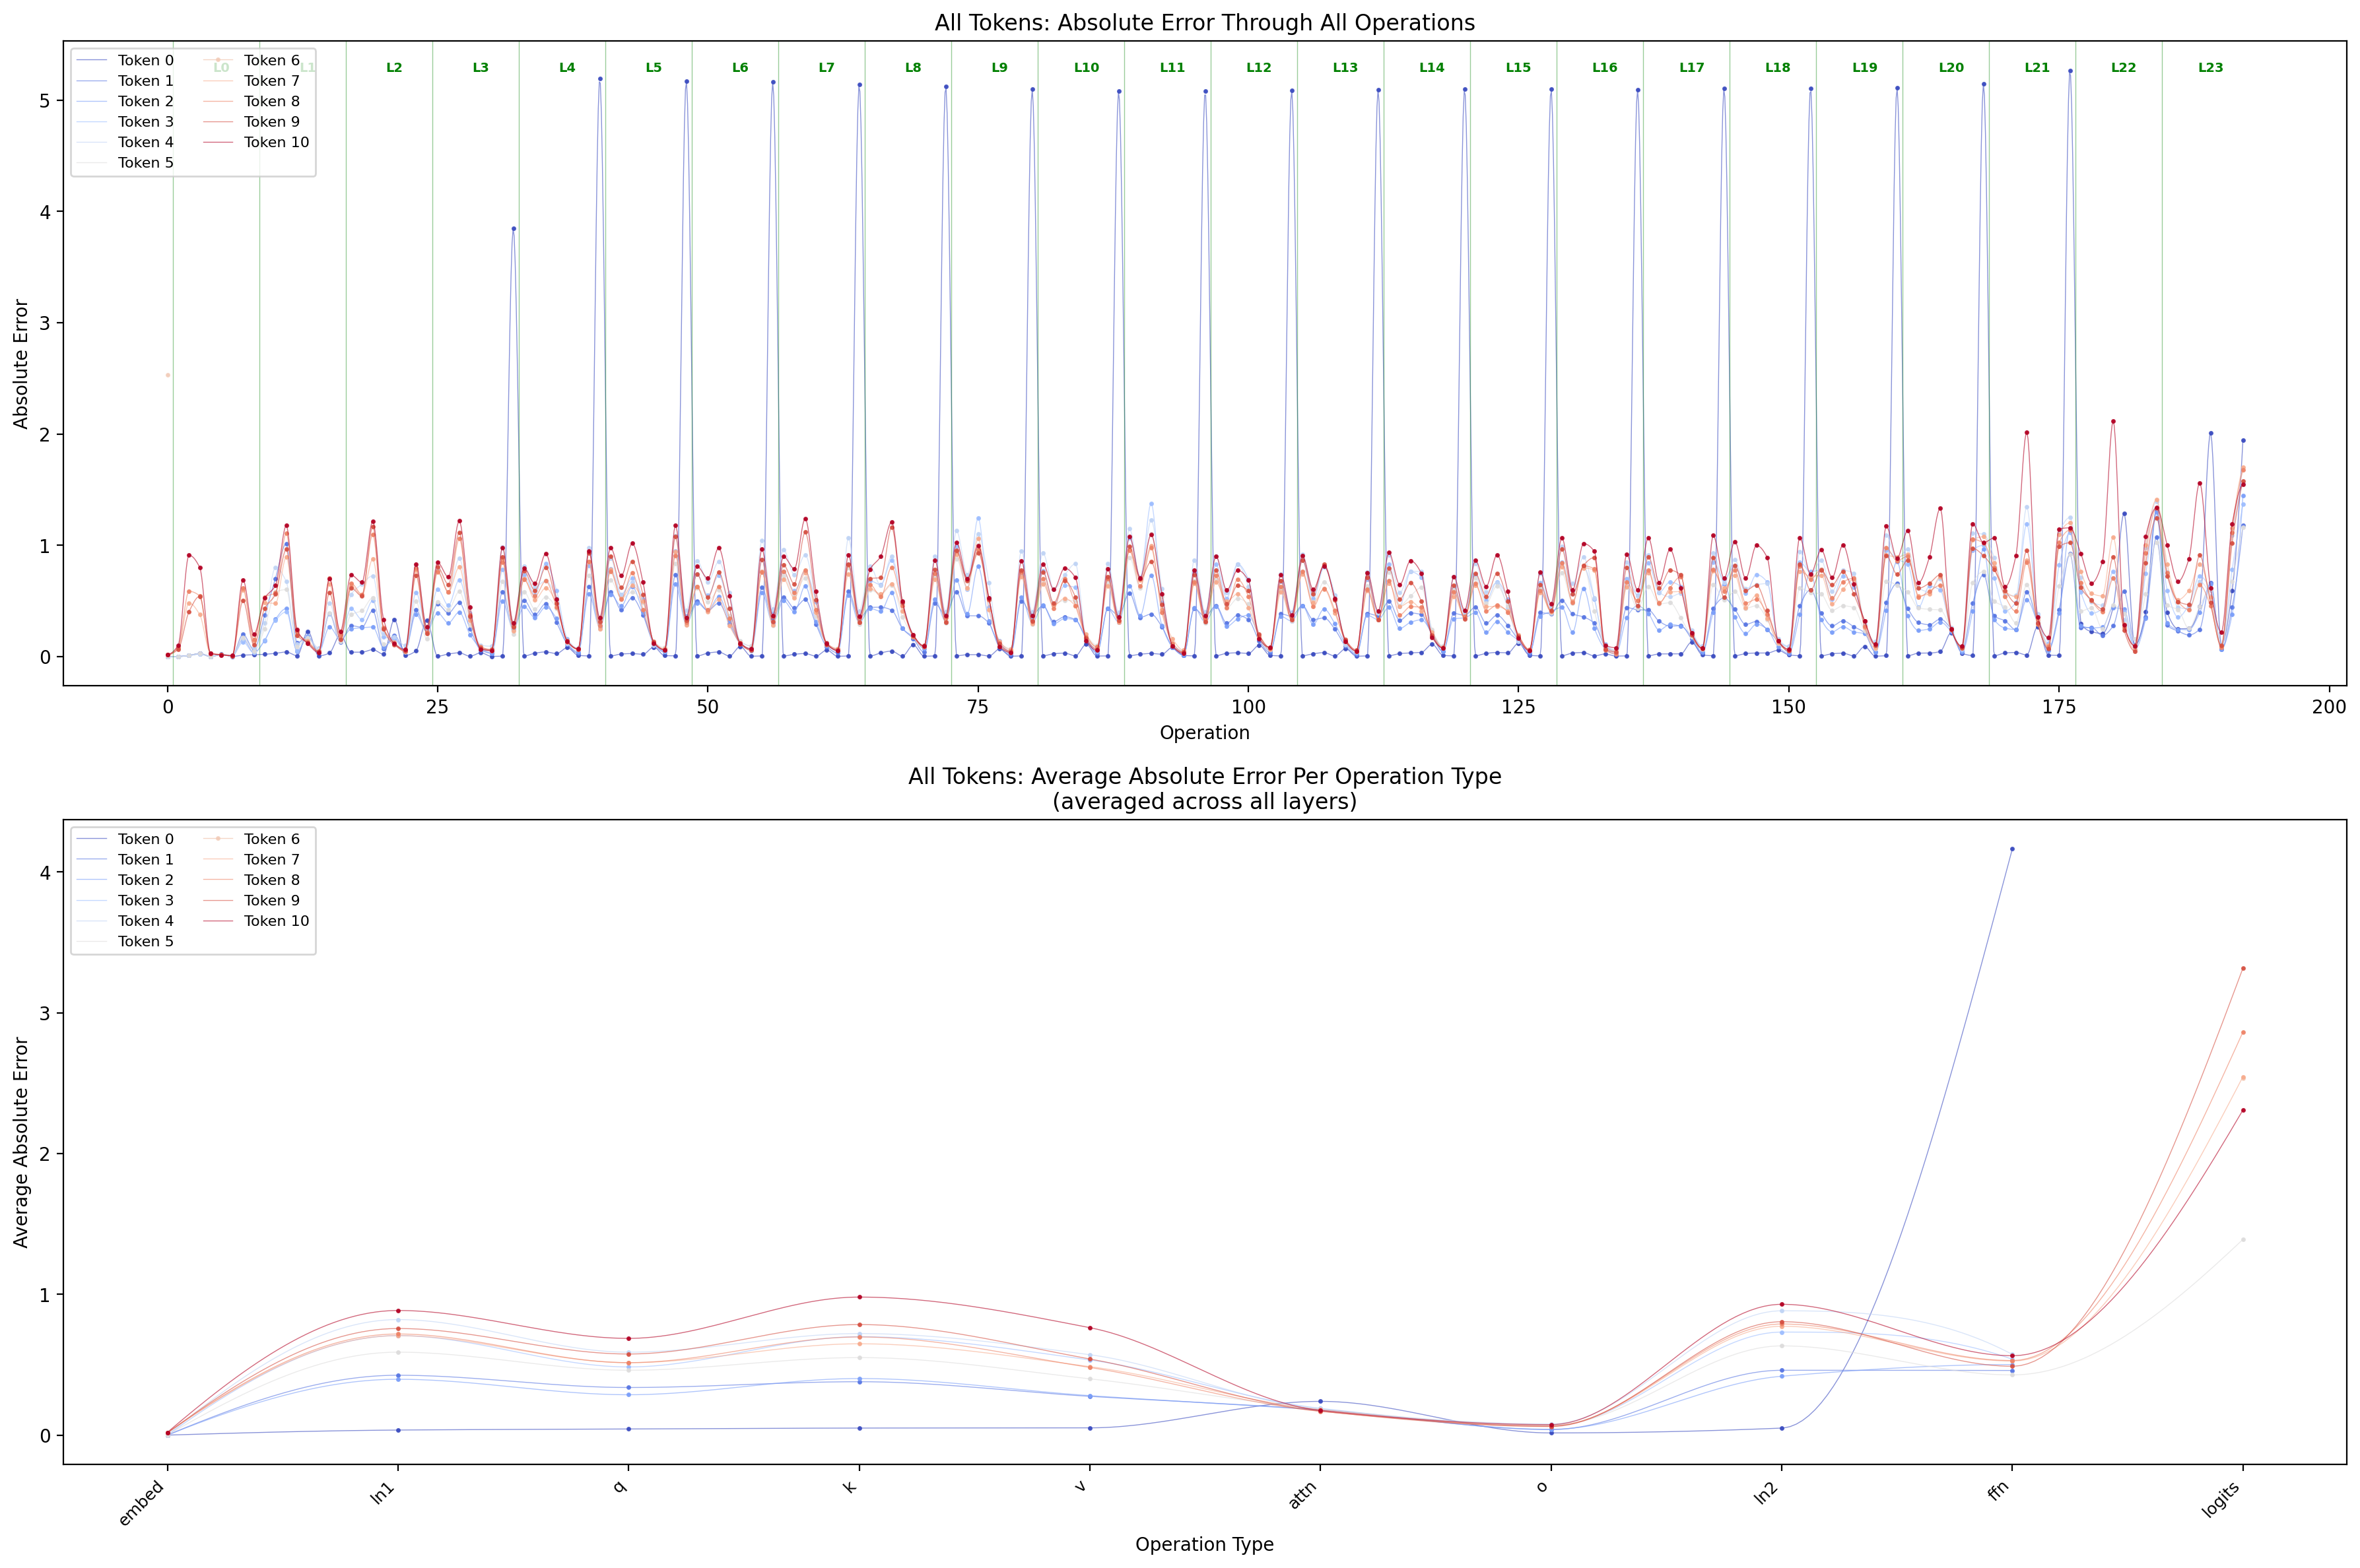Click the 'attn' axis tick label
The height and width of the screenshot is (1568, 2360).
1303,1496
